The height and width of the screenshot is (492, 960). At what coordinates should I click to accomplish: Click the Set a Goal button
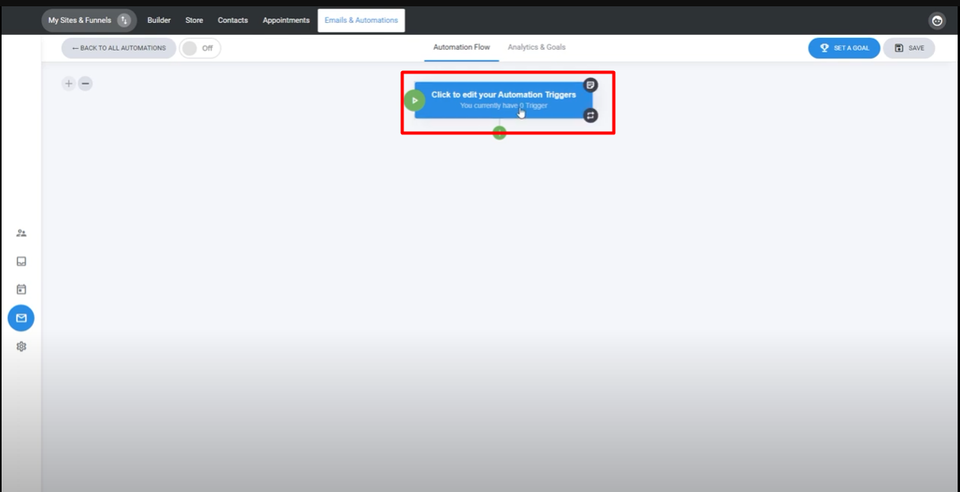coord(844,48)
